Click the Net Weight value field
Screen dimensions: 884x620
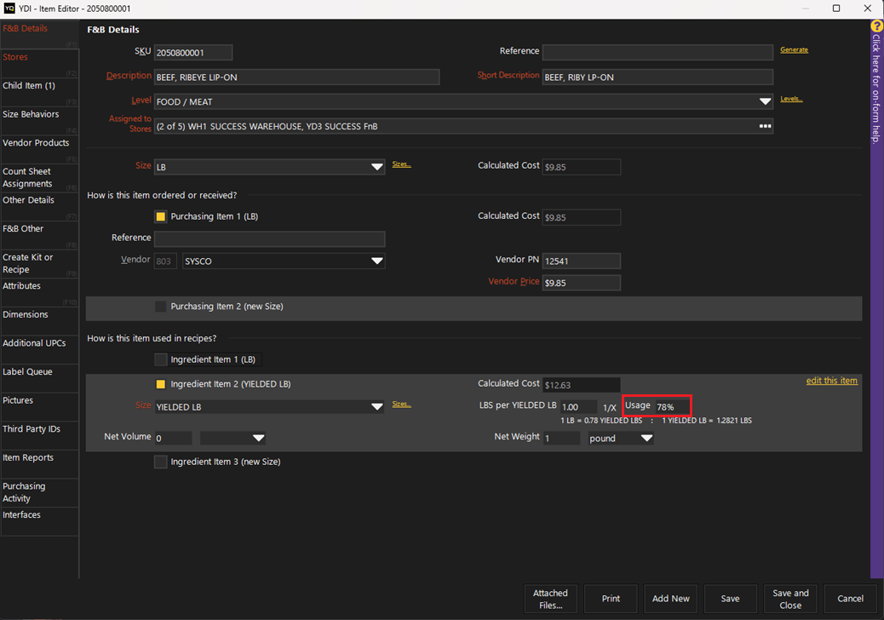point(561,438)
